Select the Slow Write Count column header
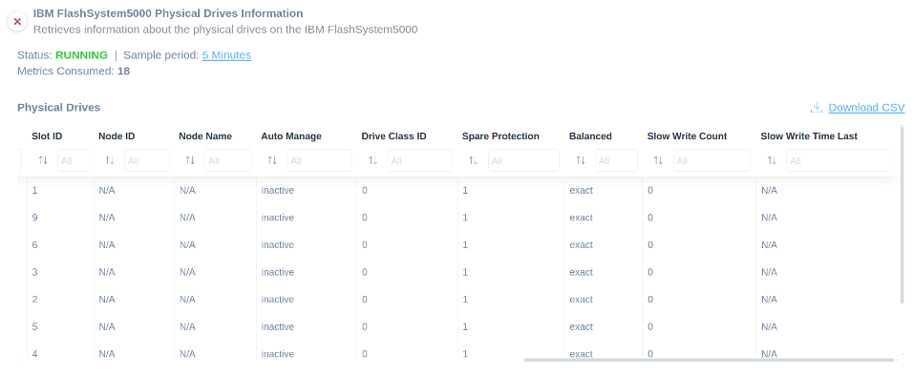 point(687,136)
